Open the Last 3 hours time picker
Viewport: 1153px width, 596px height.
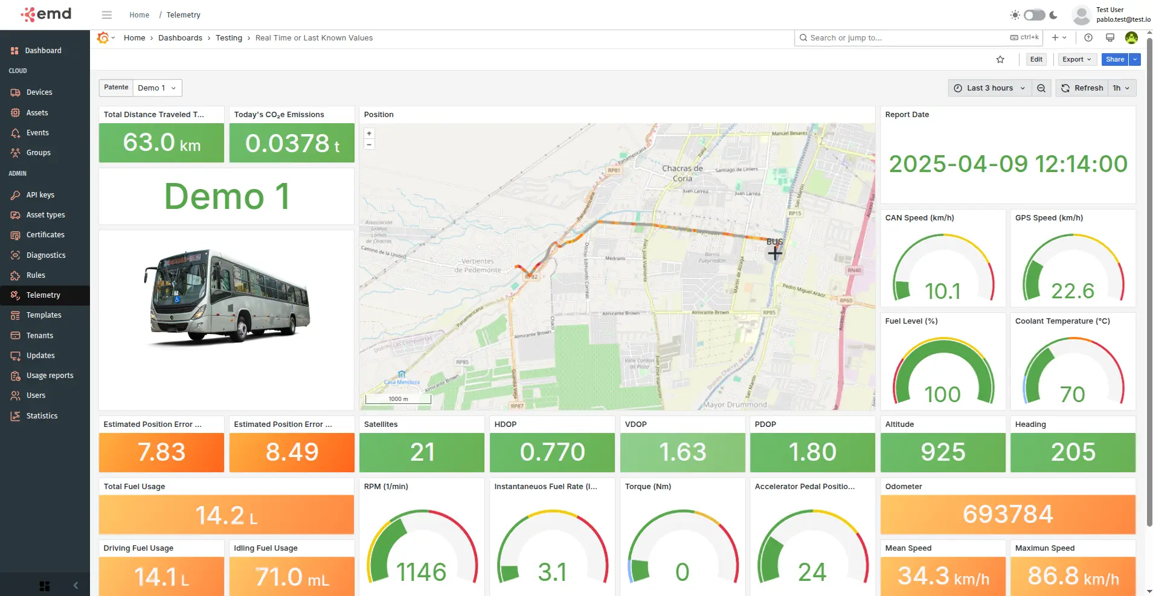coord(989,88)
